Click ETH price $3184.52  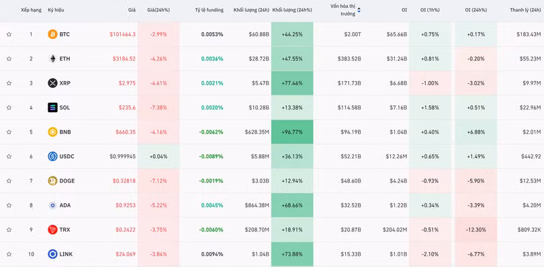pos(124,58)
